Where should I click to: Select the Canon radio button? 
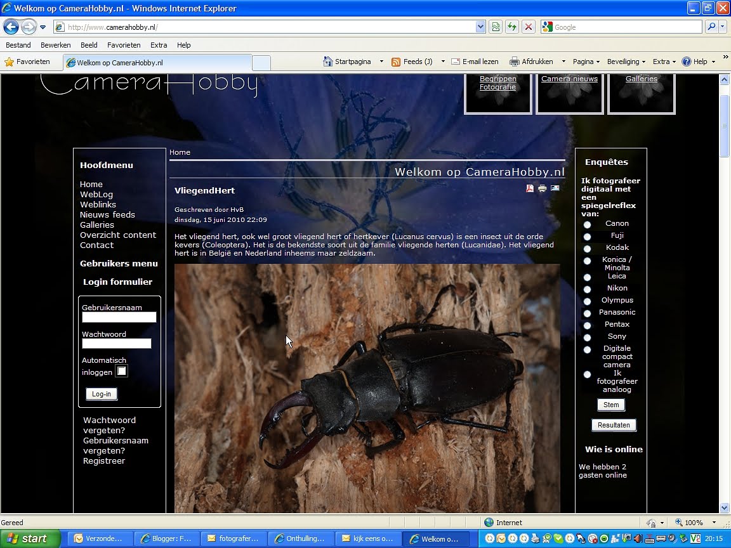(588, 225)
